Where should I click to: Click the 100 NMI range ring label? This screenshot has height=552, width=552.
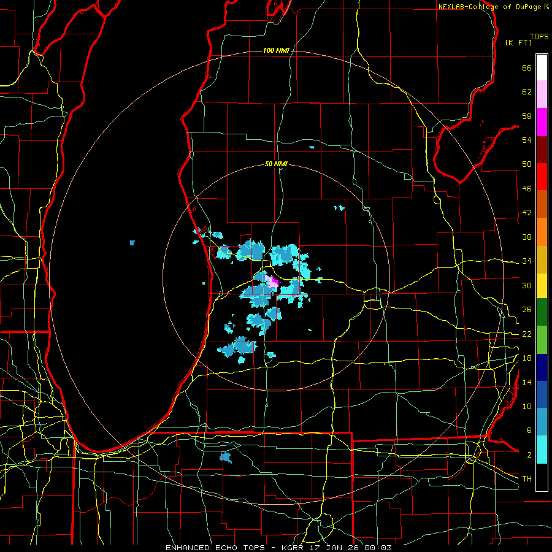coord(276,50)
